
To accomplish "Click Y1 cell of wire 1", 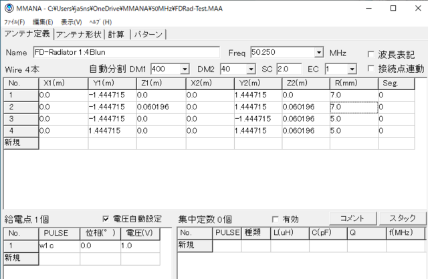I will (x=112, y=95).
